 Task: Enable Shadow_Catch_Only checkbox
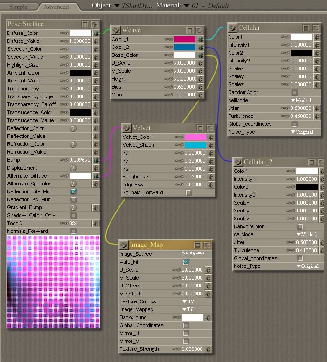[74, 215]
